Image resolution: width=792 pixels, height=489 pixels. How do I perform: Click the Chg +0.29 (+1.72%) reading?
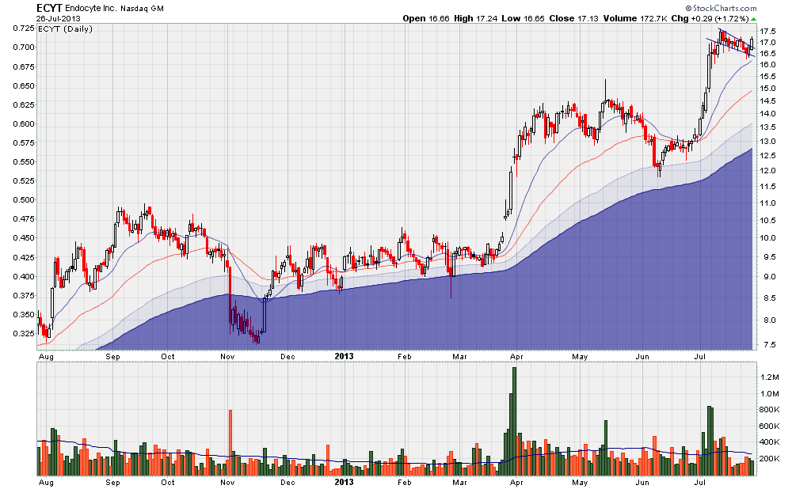click(710, 18)
